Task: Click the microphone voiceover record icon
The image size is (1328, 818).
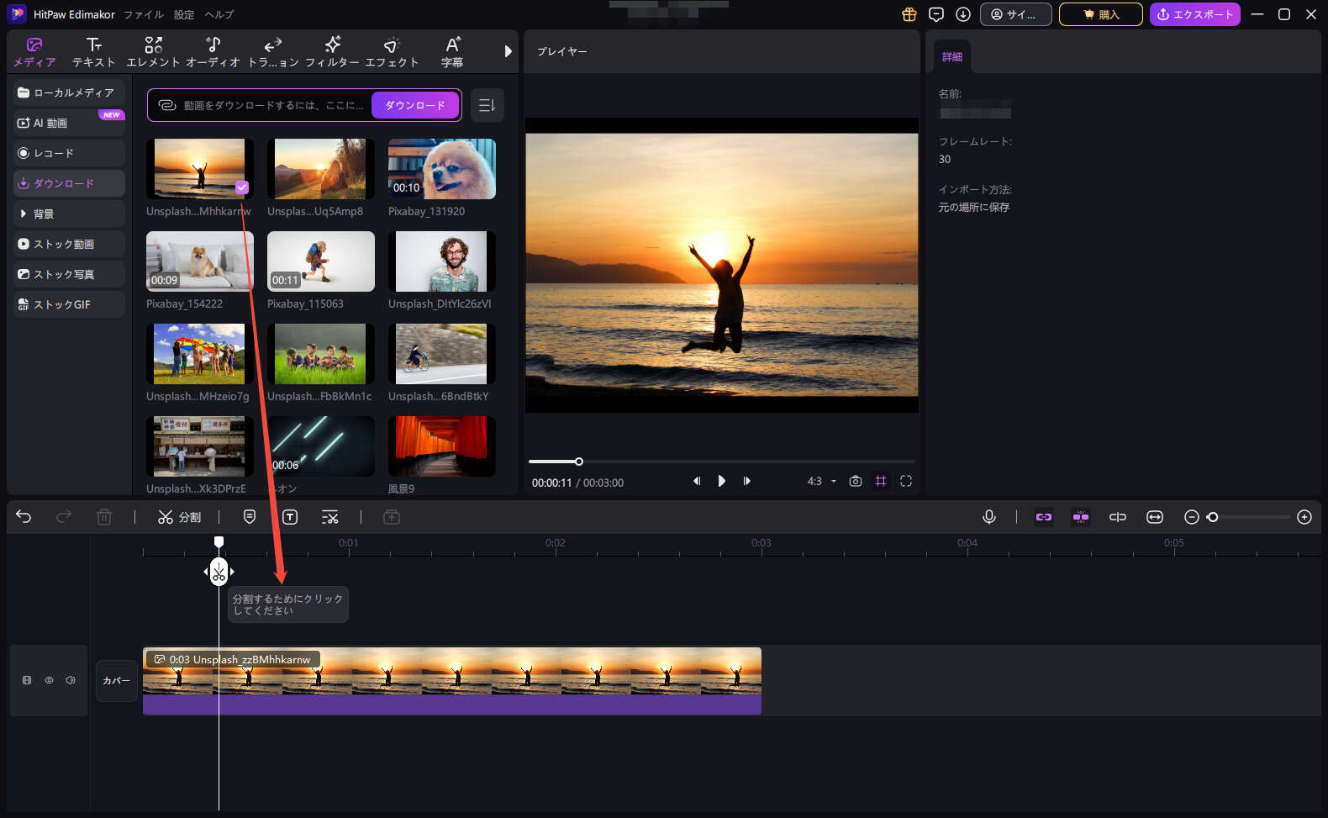Action: [989, 517]
